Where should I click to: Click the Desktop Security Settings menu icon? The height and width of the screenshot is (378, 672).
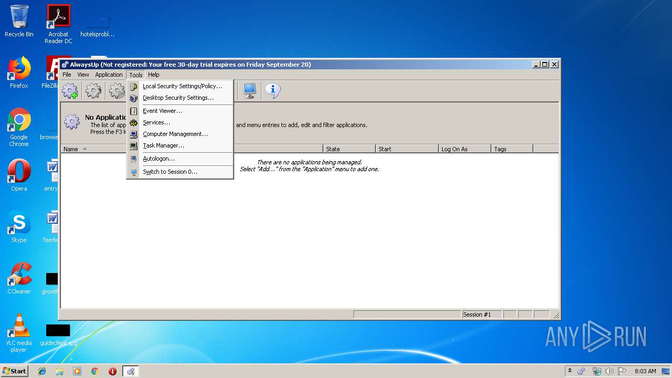click(x=134, y=98)
